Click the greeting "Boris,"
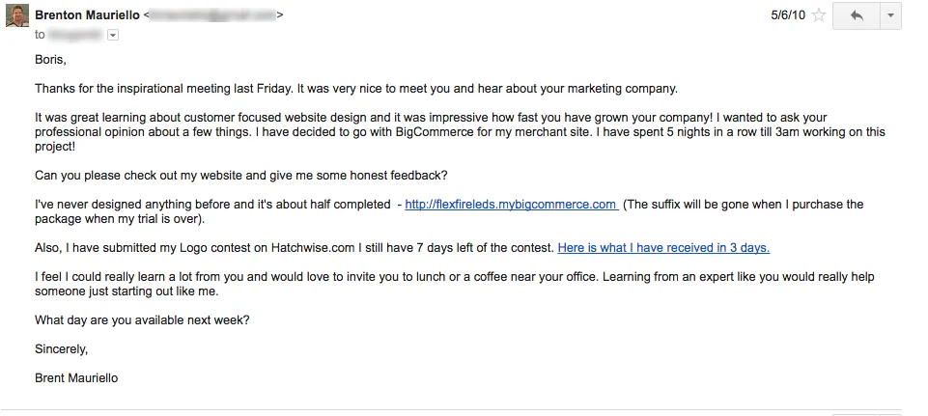Viewport: 928px width, 416px height. pyautogui.click(x=51, y=60)
